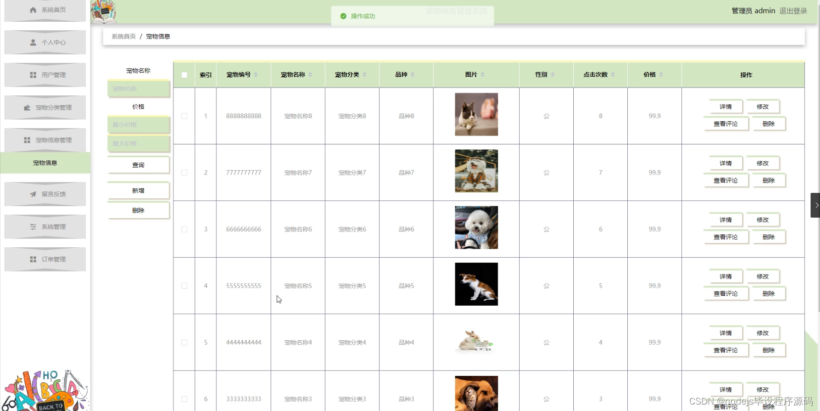This screenshot has height=411, width=820.
Task: Sort table by 图片 column arrows
Action: pyautogui.click(x=483, y=75)
